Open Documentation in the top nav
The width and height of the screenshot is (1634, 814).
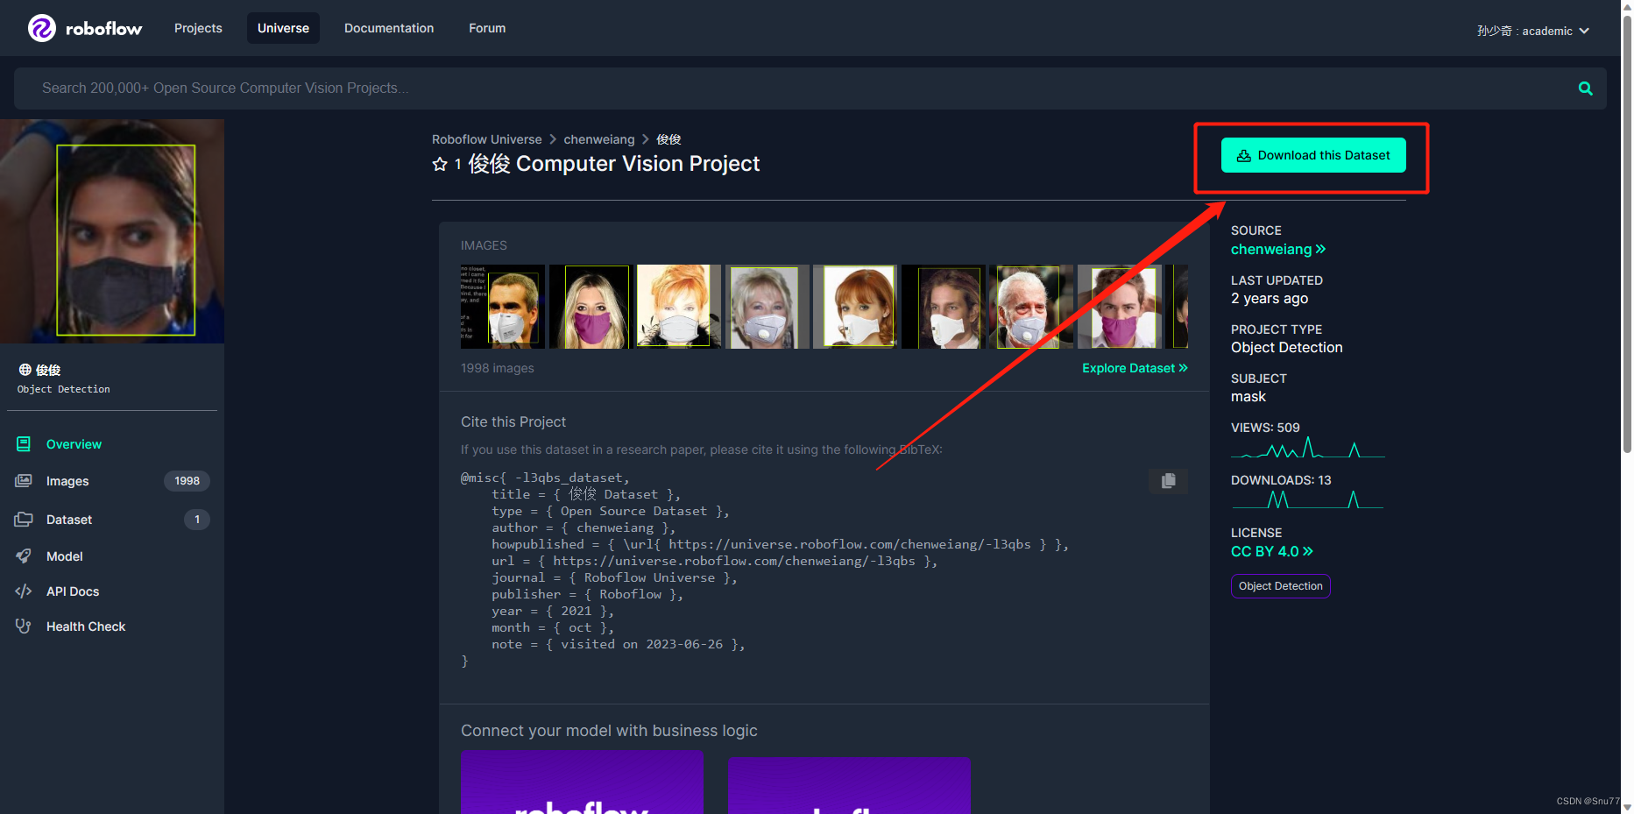(389, 28)
